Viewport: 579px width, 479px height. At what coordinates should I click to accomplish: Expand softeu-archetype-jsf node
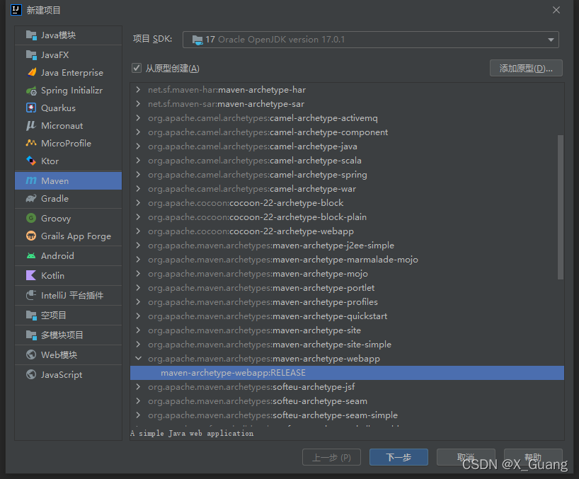click(138, 387)
